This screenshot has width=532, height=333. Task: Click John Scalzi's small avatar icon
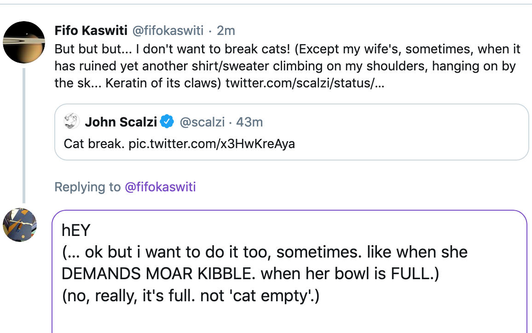(x=72, y=121)
